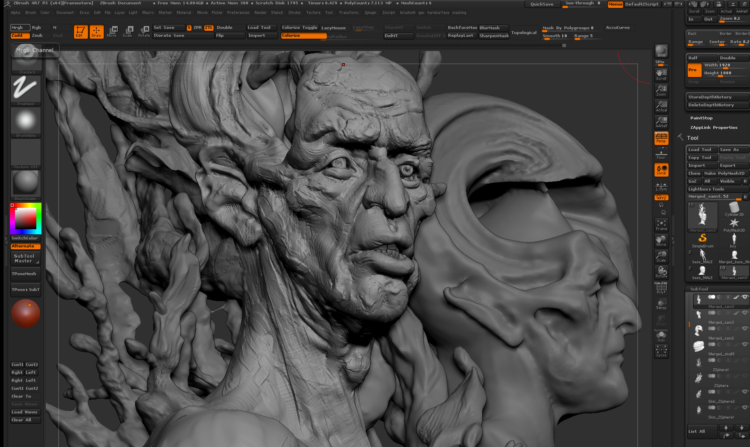Toggle the Floor grid icon
The width and height of the screenshot is (750, 447).
pos(661,154)
